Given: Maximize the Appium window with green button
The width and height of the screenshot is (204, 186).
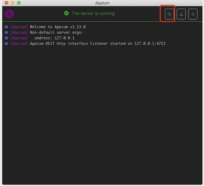Looking at the screenshot, I should (x=19, y=3).
